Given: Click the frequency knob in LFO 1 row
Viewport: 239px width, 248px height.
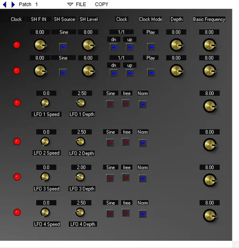Looking at the screenshot, I should click(x=210, y=106).
